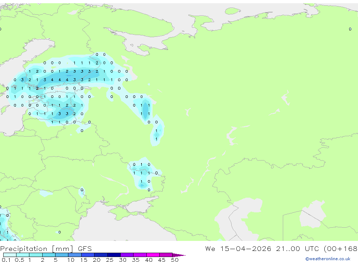Click the '25' legend scale label
Image resolution: width=358 pixels, height=262 pixels.
[x=110, y=260]
